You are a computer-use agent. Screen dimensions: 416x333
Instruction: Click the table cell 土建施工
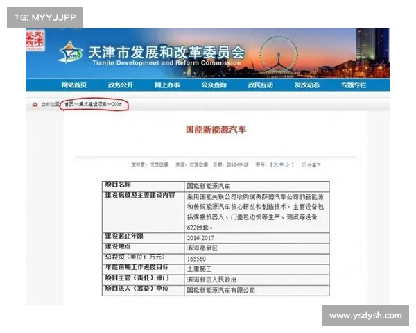199,269
